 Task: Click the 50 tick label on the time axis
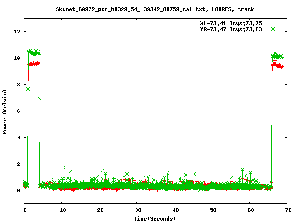click(x=212, y=210)
